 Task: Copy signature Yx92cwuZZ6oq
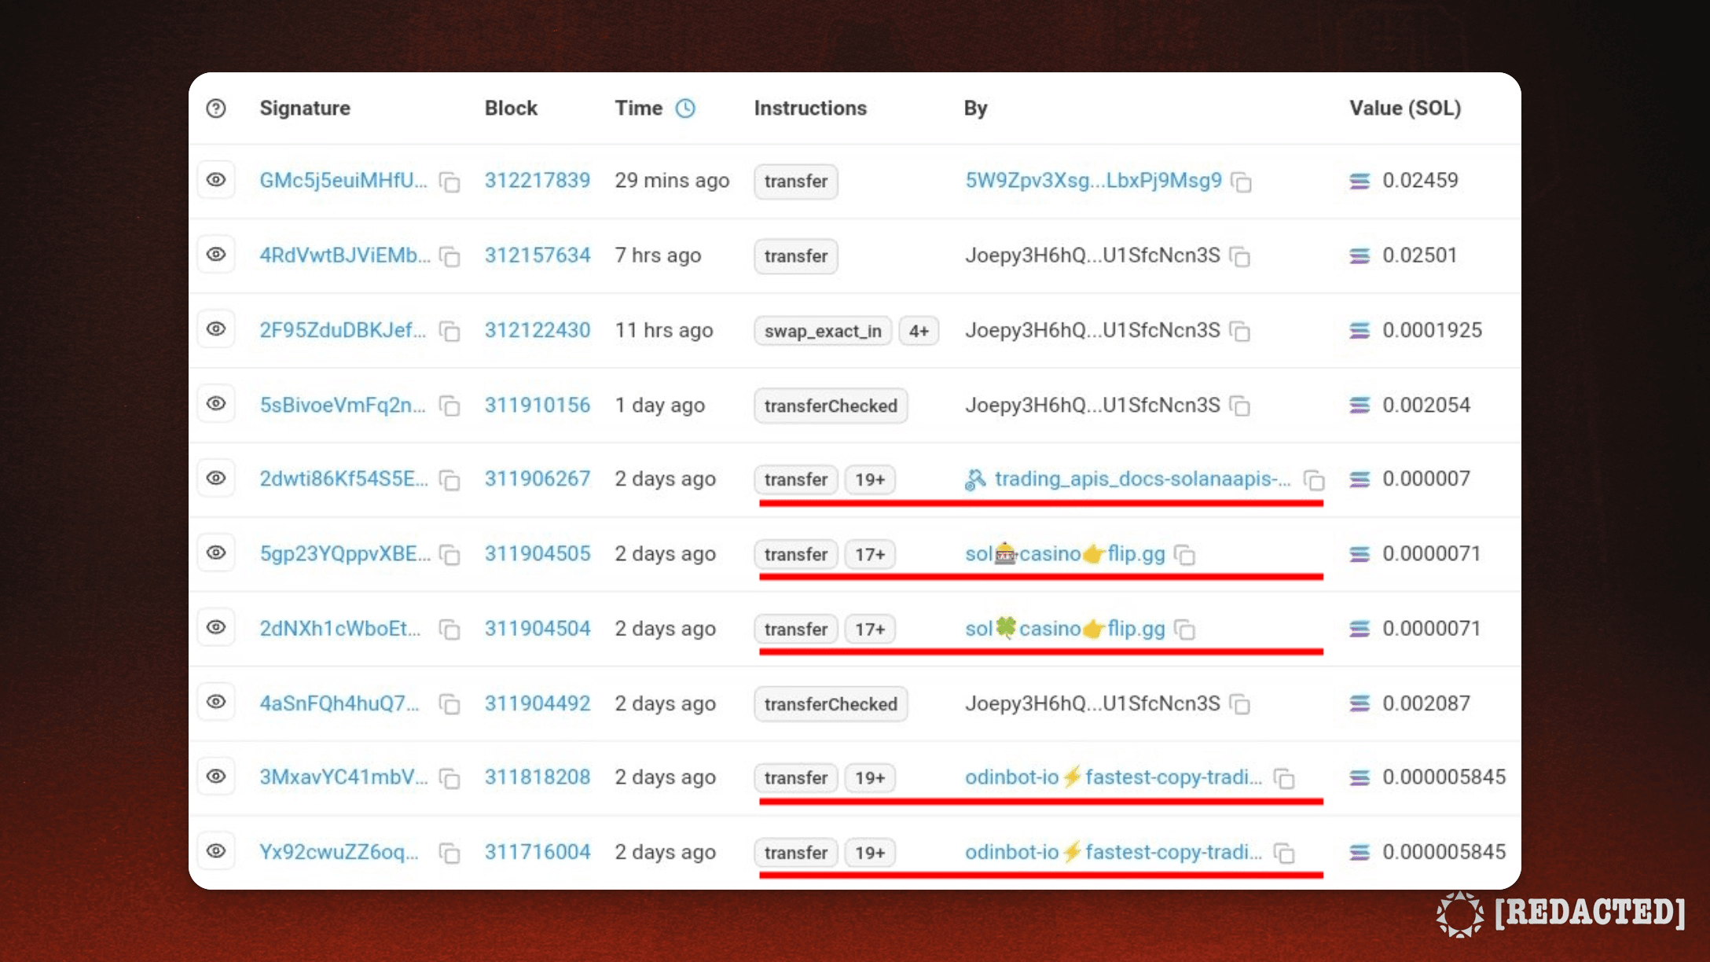[450, 854]
